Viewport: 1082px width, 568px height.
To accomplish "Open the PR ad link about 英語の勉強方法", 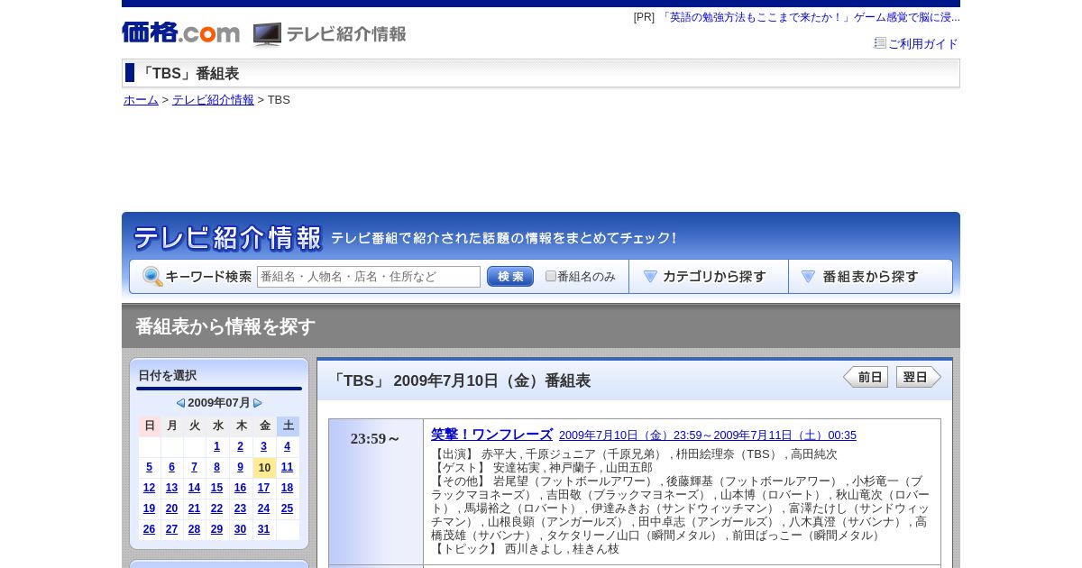I will click(810, 17).
